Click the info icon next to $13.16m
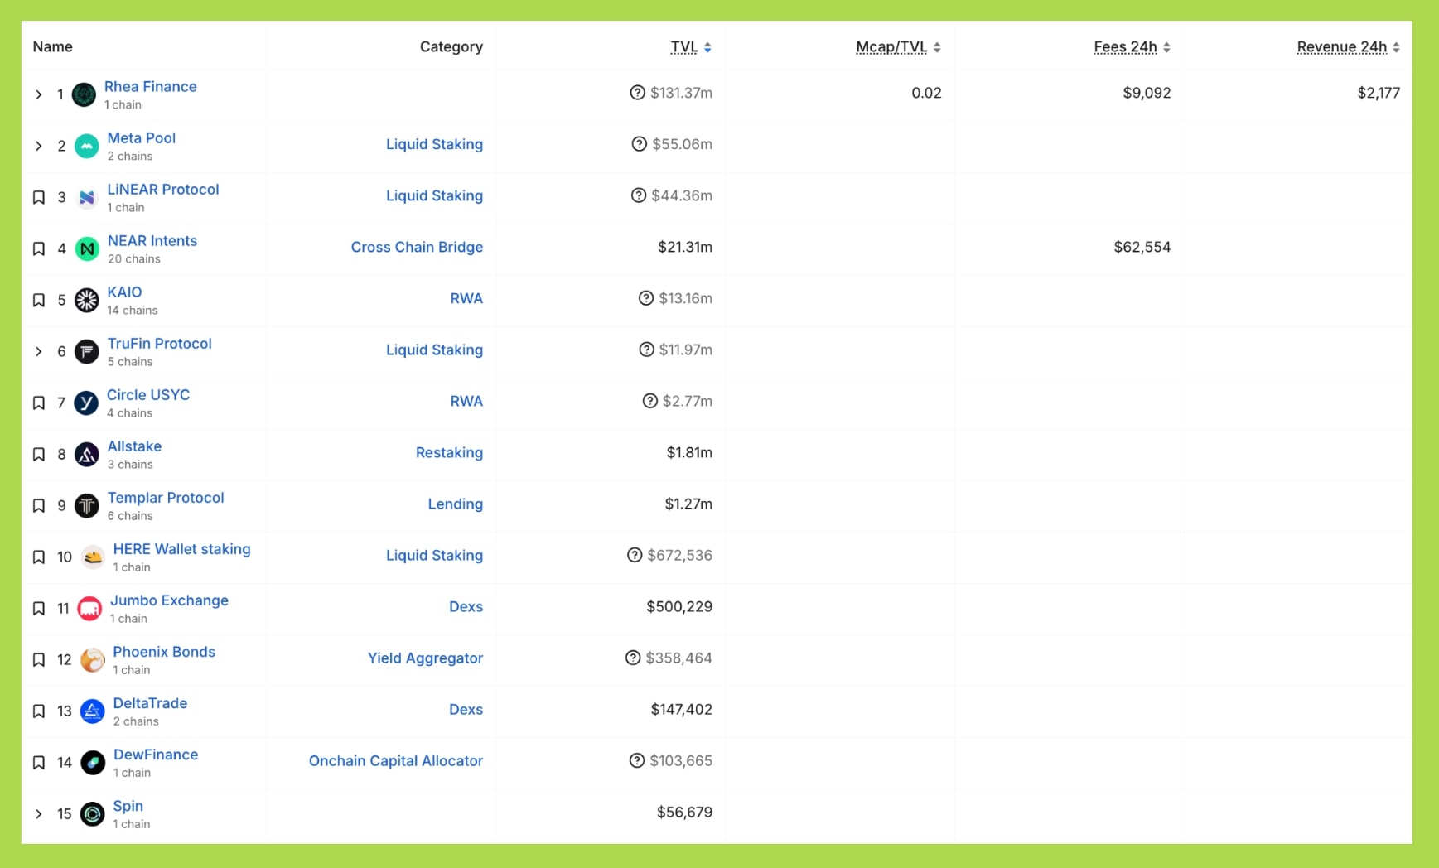The height and width of the screenshot is (868, 1439). 646,298
